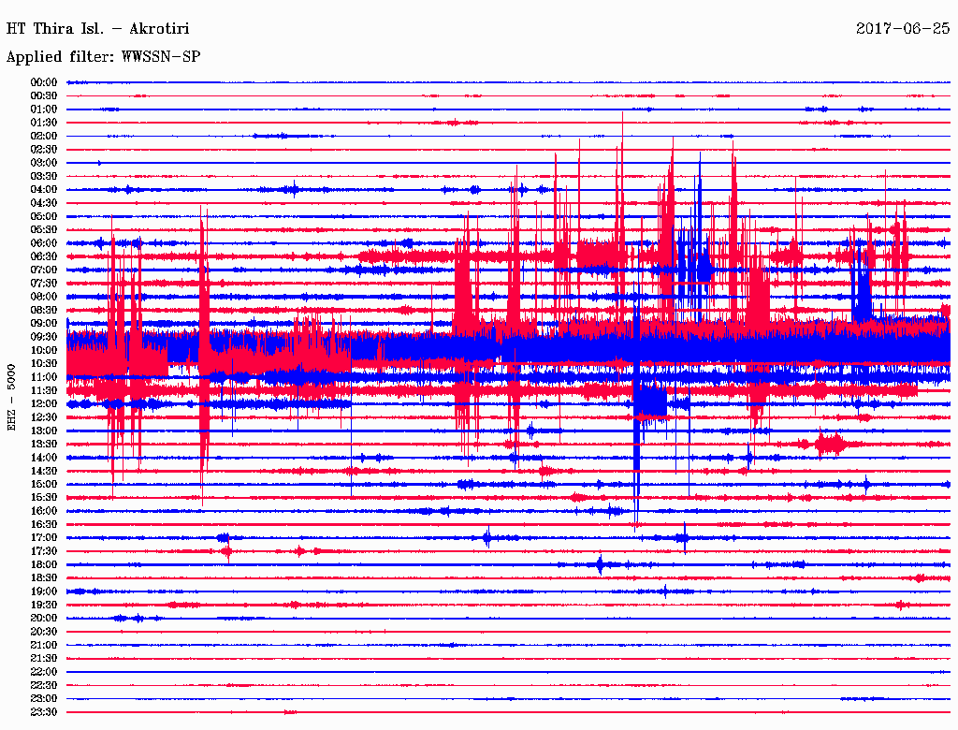This screenshot has height=730, width=958.
Task: Select the 21:00 time label
Action: point(43,646)
